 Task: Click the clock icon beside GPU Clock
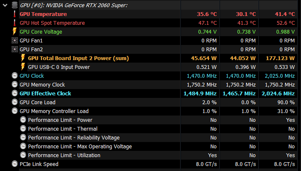click(x=15, y=76)
